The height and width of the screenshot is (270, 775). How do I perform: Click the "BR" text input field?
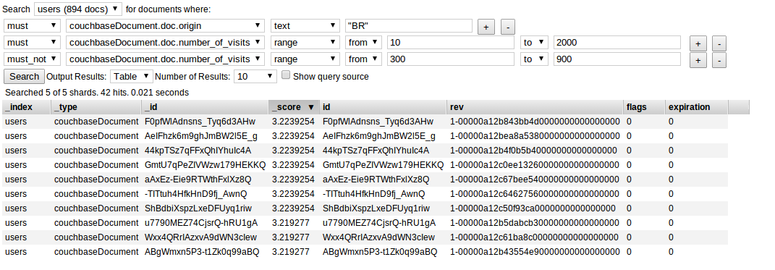click(408, 26)
